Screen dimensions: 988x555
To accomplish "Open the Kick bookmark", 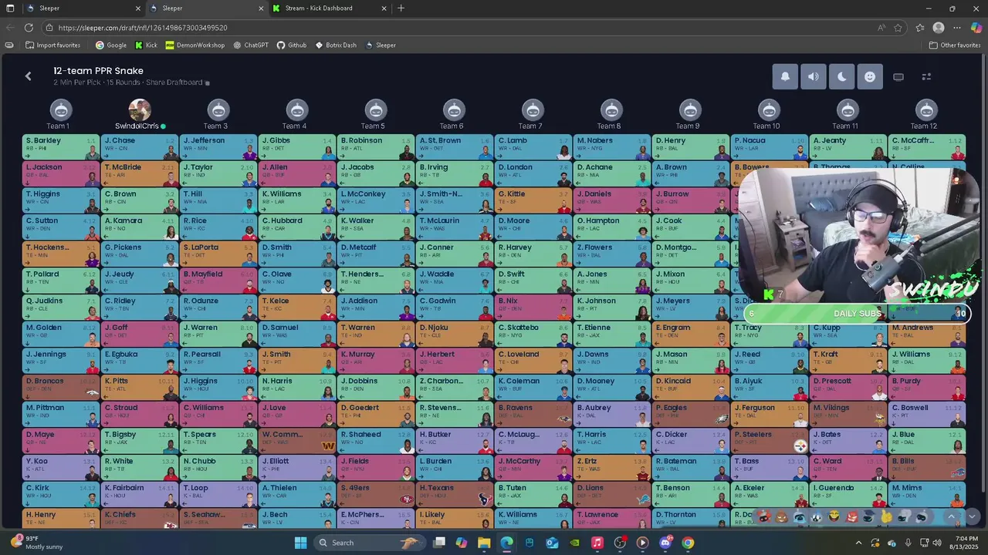I will [x=146, y=45].
